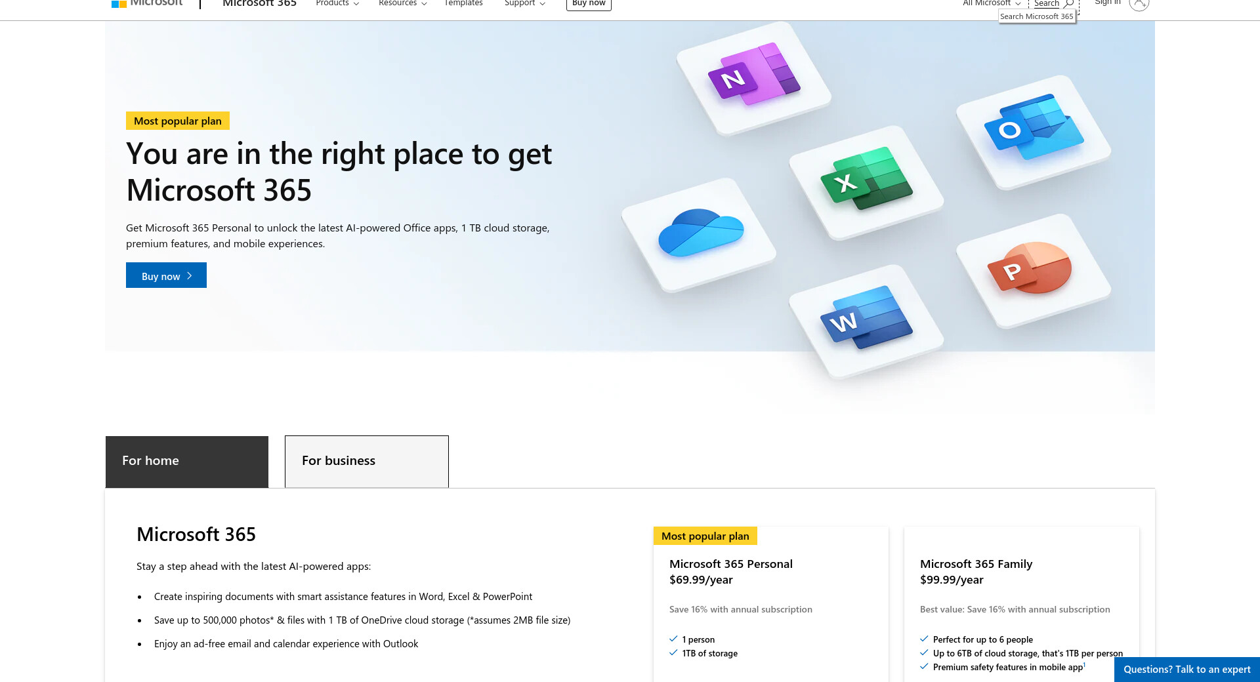
Task: Click the Excel app icon
Action: point(866,178)
